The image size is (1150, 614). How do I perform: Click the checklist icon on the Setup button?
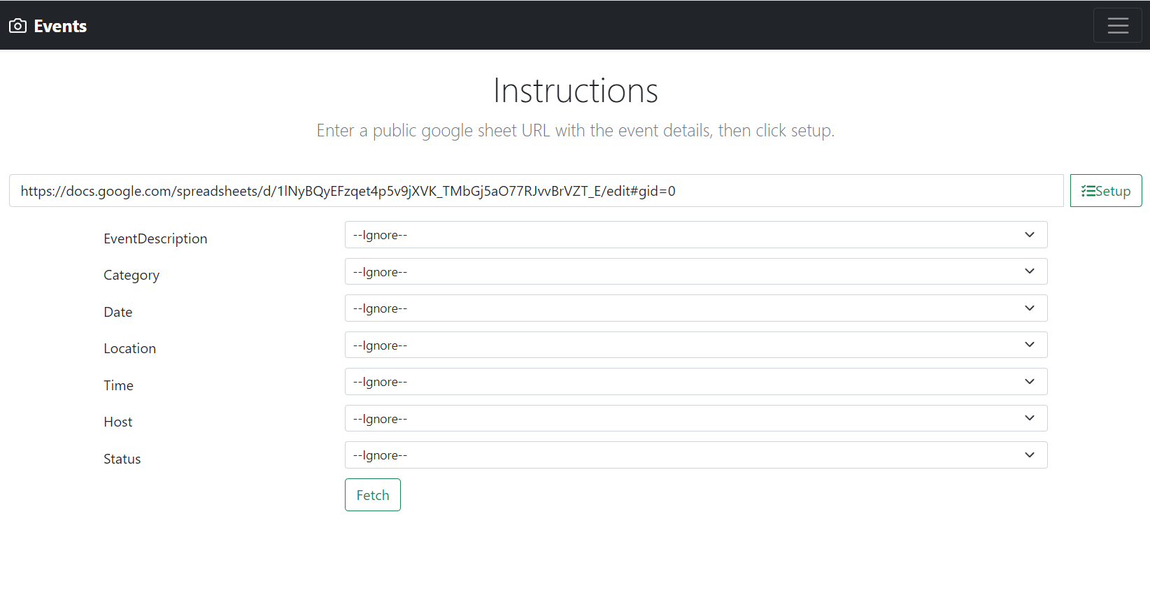(1088, 191)
